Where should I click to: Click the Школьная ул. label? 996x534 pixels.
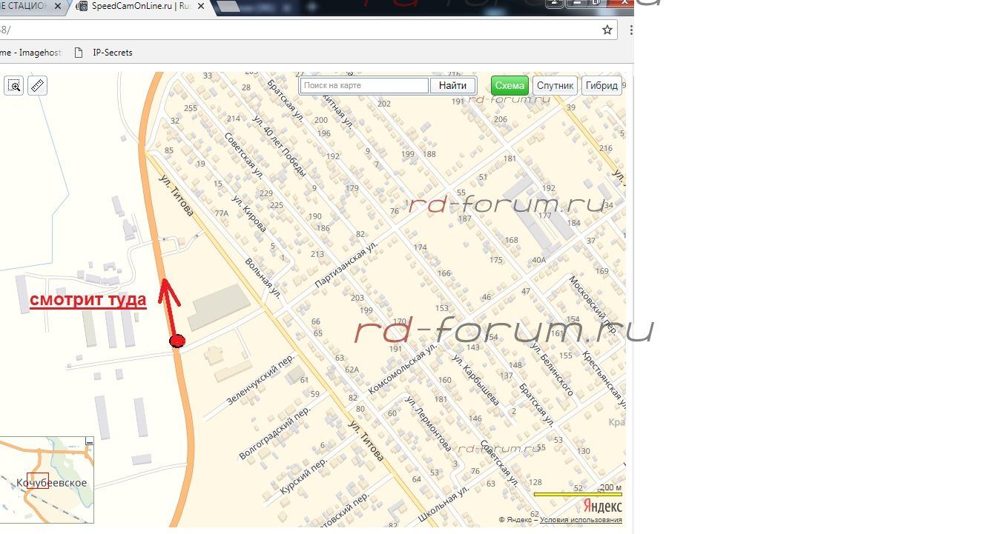click(x=443, y=502)
